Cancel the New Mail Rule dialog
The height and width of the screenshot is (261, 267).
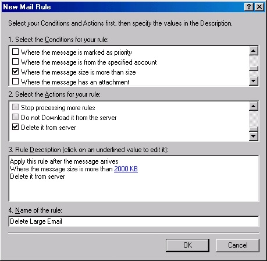(237, 245)
